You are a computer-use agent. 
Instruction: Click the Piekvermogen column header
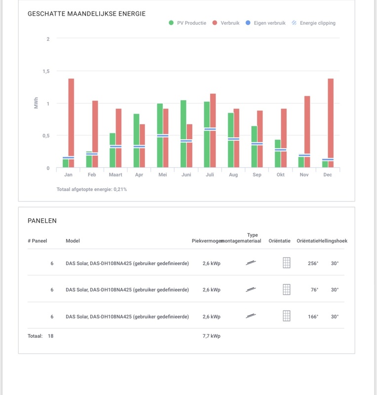pyautogui.click(x=207, y=241)
